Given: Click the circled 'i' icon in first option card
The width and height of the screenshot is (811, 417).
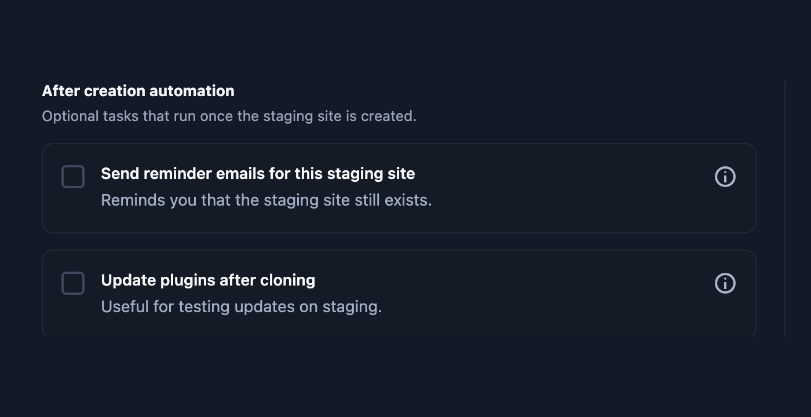Looking at the screenshot, I should click(725, 177).
